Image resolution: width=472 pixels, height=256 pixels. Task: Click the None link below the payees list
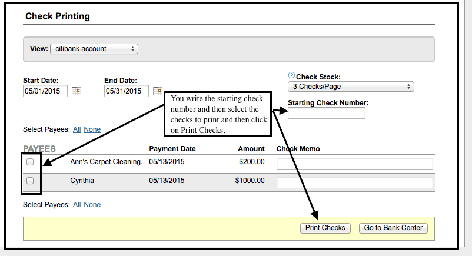92,205
